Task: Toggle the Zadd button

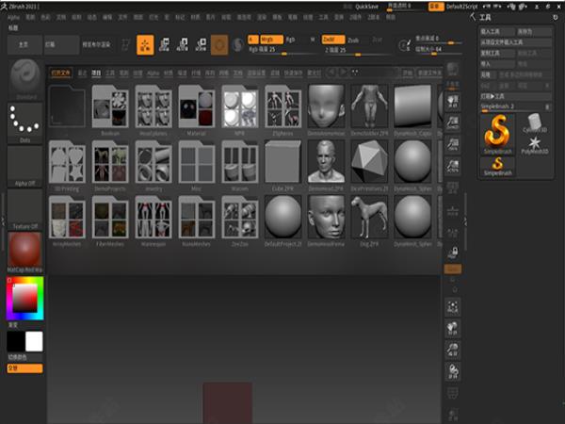Action: point(333,40)
